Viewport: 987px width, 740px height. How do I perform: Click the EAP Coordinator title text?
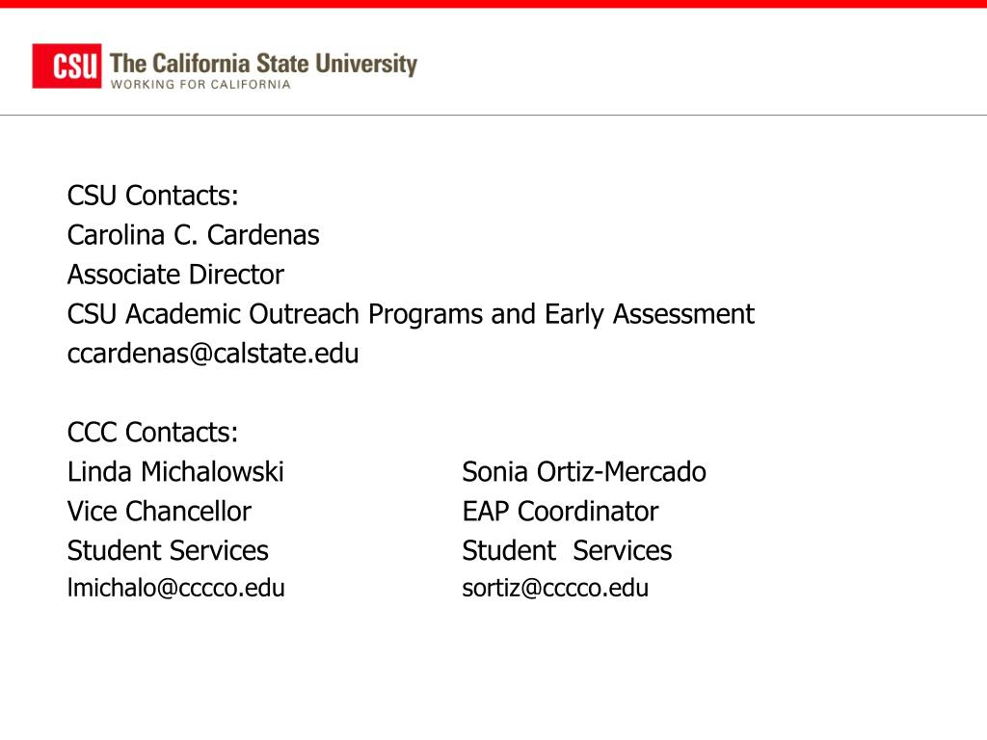(560, 512)
